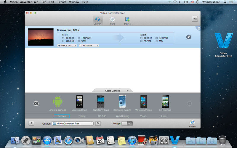Open the Apple menu

coord(5,2)
